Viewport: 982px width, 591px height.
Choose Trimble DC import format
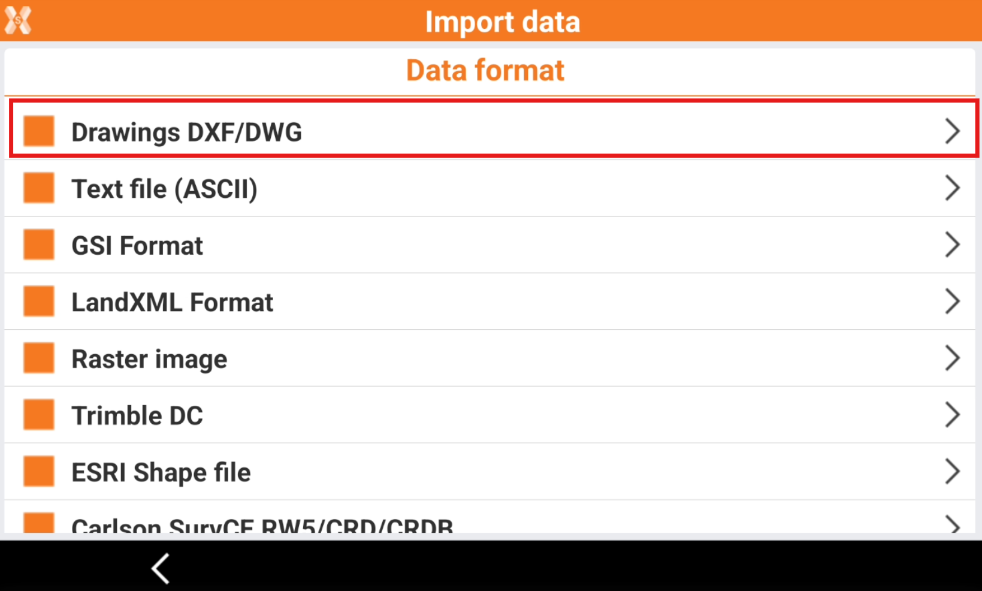(x=137, y=415)
